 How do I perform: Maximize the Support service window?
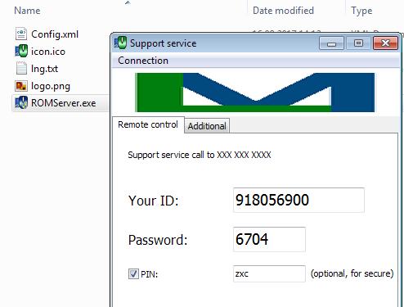point(358,43)
